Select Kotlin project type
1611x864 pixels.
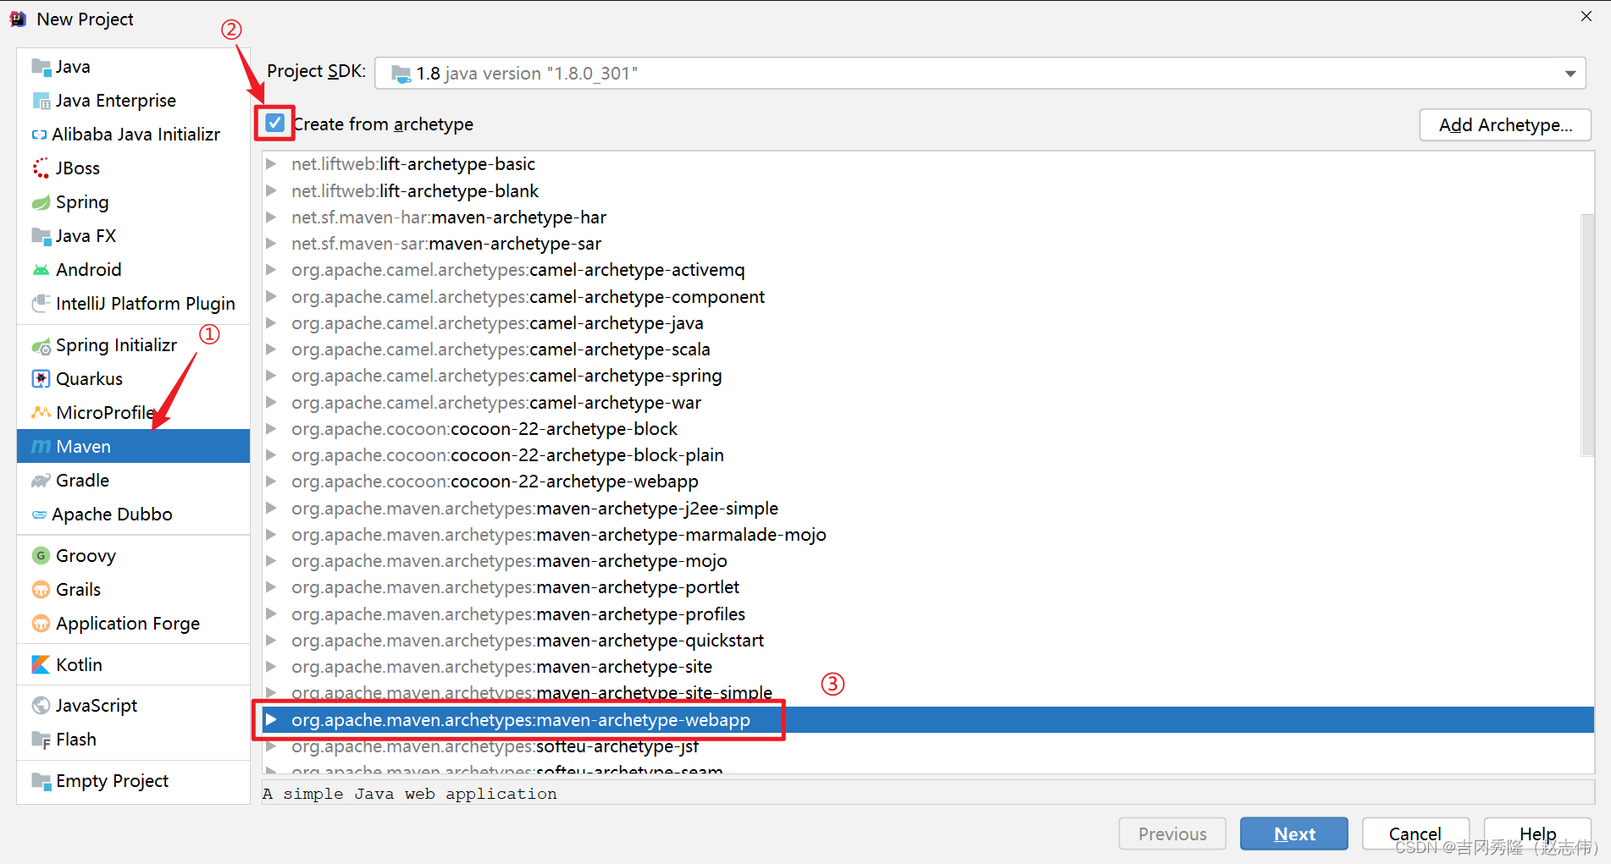[134, 665]
